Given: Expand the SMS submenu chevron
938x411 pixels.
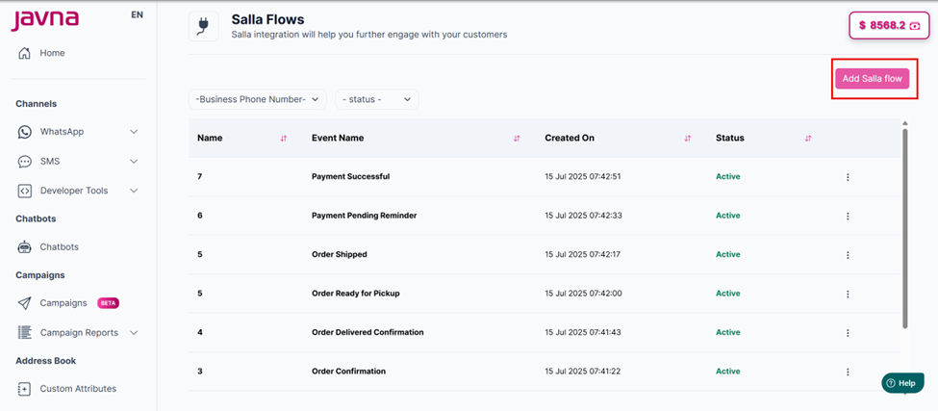Looking at the screenshot, I should click(134, 162).
